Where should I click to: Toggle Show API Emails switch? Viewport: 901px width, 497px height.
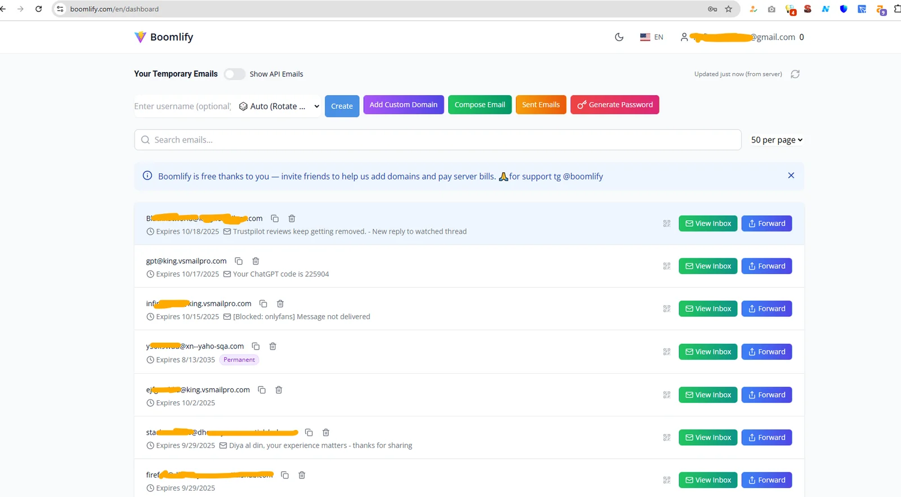[x=234, y=74]
